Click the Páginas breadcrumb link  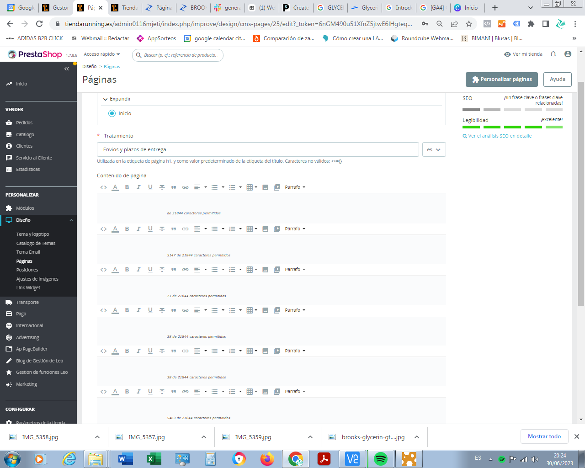point(112,67)
